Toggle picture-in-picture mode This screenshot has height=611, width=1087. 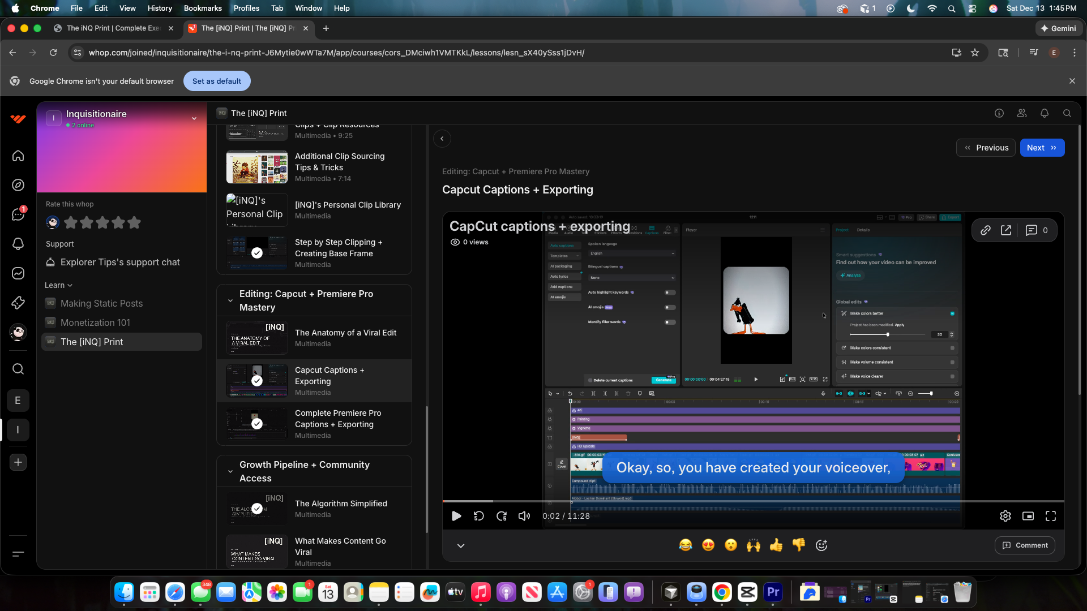(x=1028, y=516)
